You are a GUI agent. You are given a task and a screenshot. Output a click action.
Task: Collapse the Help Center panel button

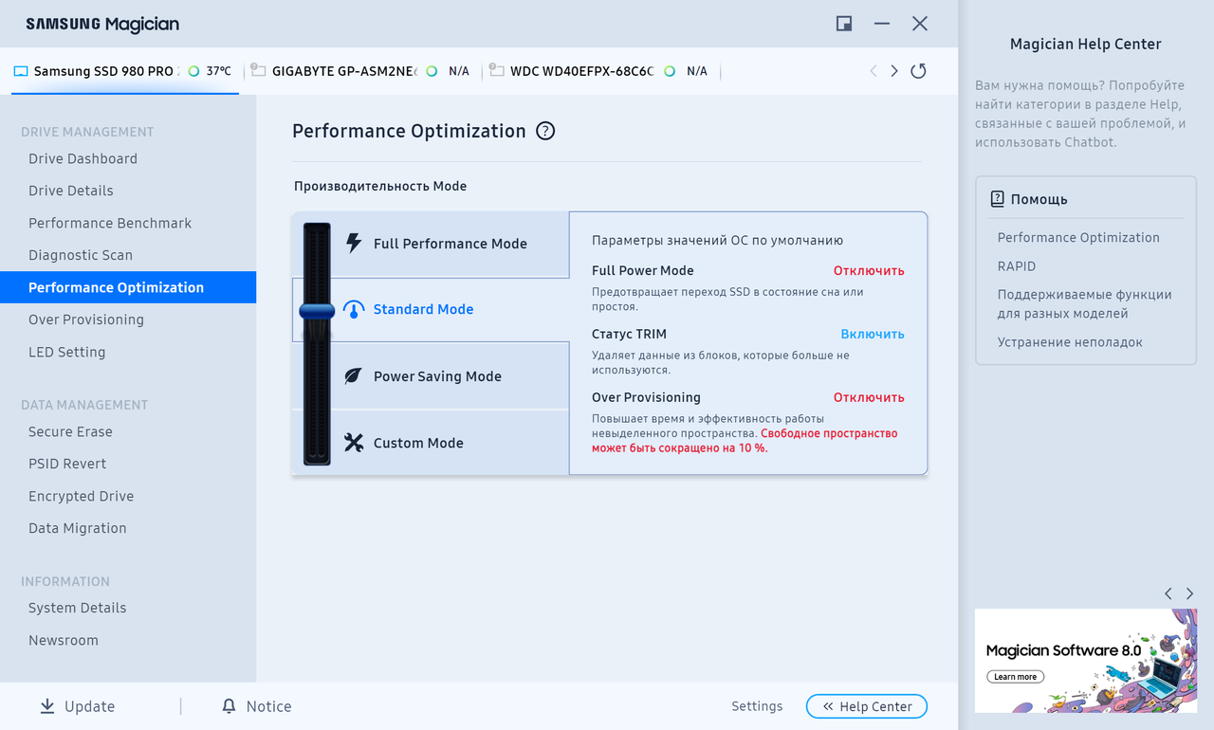click(866, 706)
